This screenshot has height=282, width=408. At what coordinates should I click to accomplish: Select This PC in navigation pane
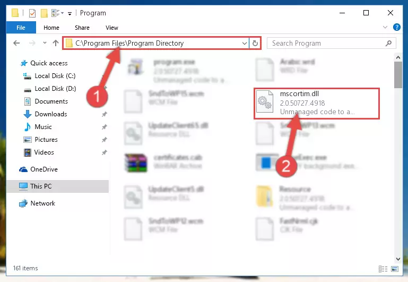click(x=57, y=186)
